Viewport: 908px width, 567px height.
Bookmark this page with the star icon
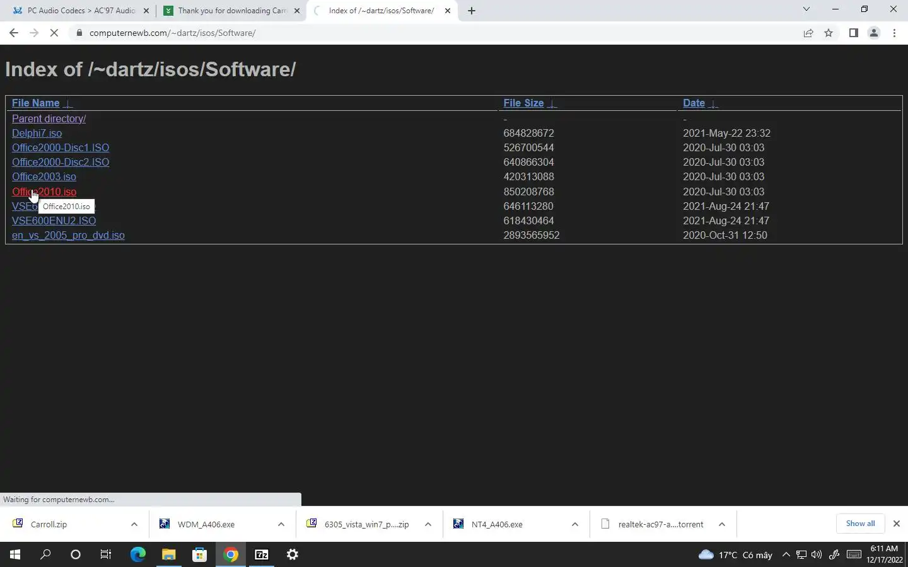pos(829,33)
